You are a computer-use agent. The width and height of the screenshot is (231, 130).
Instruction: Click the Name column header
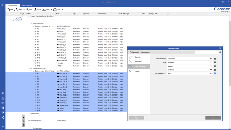[x=64, y=14]
